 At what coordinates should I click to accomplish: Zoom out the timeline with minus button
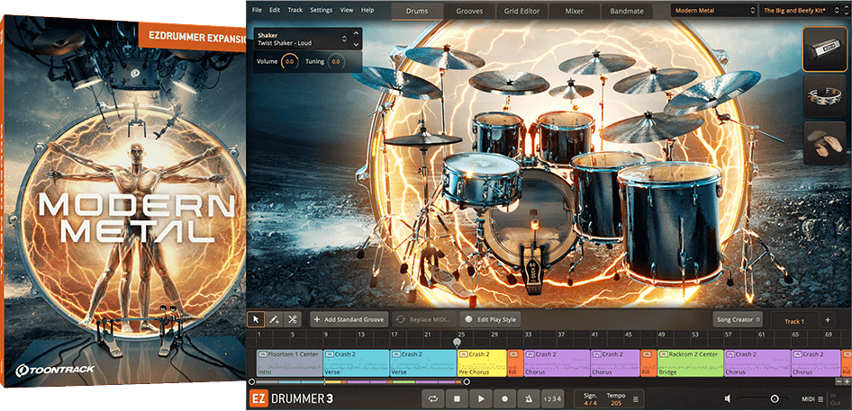pyautogui.click(x=839, y=381)
